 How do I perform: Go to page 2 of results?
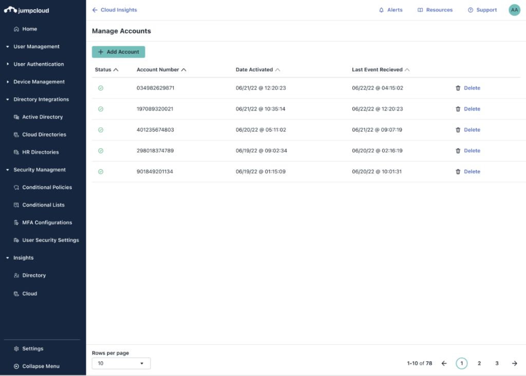pos(479,363)
